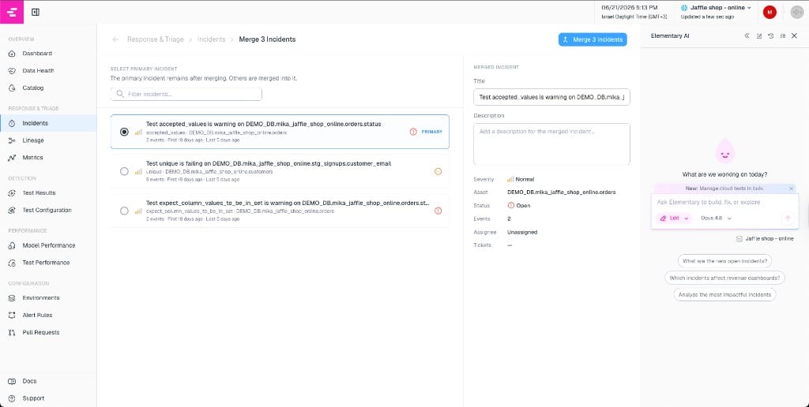Click the back arrow in breadcrumb
809x407 pixels.
click(115, 39)
